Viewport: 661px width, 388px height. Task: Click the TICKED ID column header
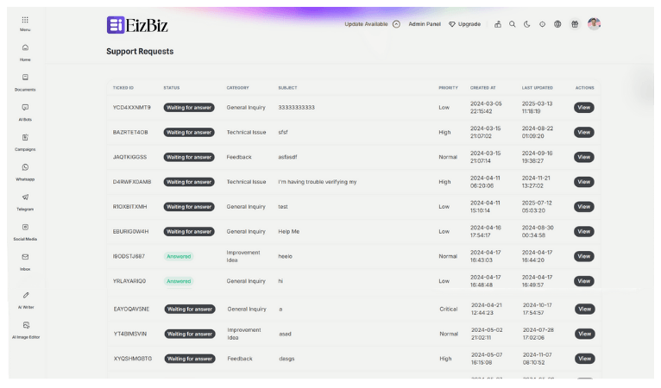coord(123,88)
